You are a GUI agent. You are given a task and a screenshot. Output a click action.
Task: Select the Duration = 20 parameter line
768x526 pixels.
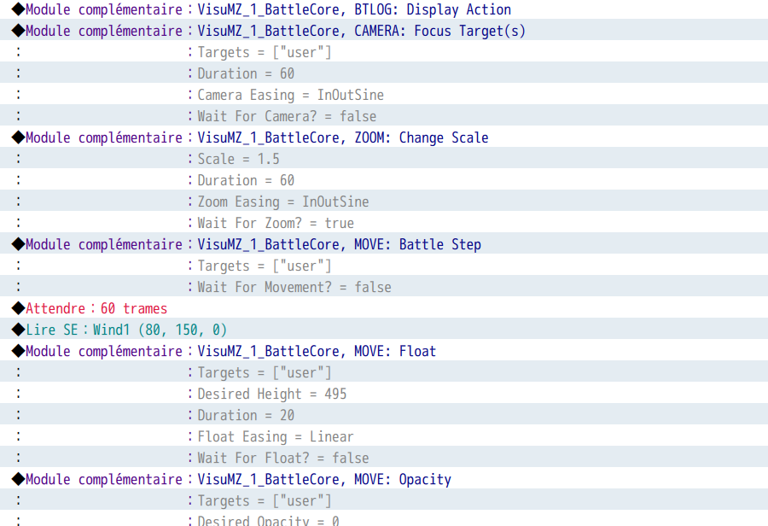click(246, 415)
